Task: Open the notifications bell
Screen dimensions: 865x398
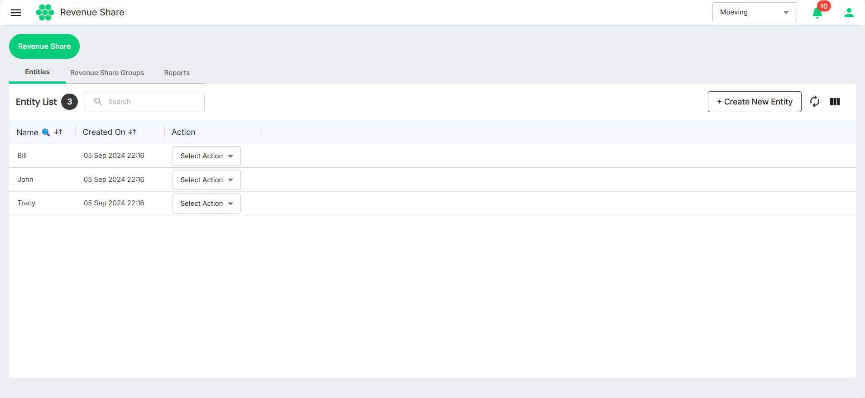Action: tap(817, 13)
